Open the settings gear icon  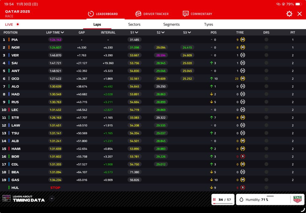(x=289, y=14)
